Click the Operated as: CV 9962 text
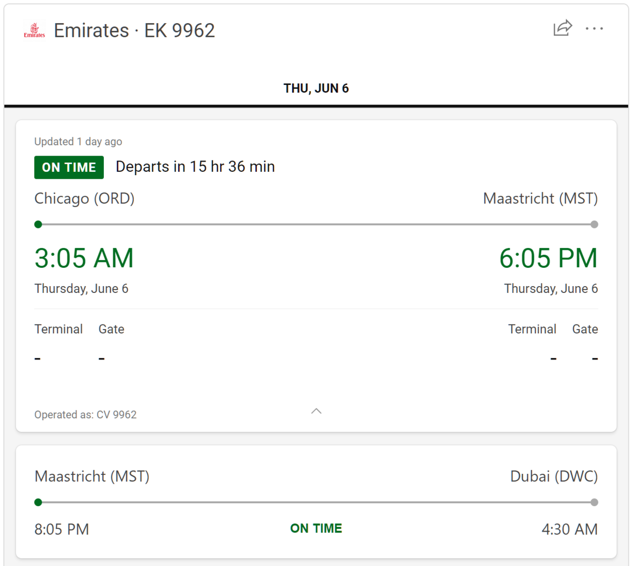This screenshot has width=633, height=566. tap(85, 415)
